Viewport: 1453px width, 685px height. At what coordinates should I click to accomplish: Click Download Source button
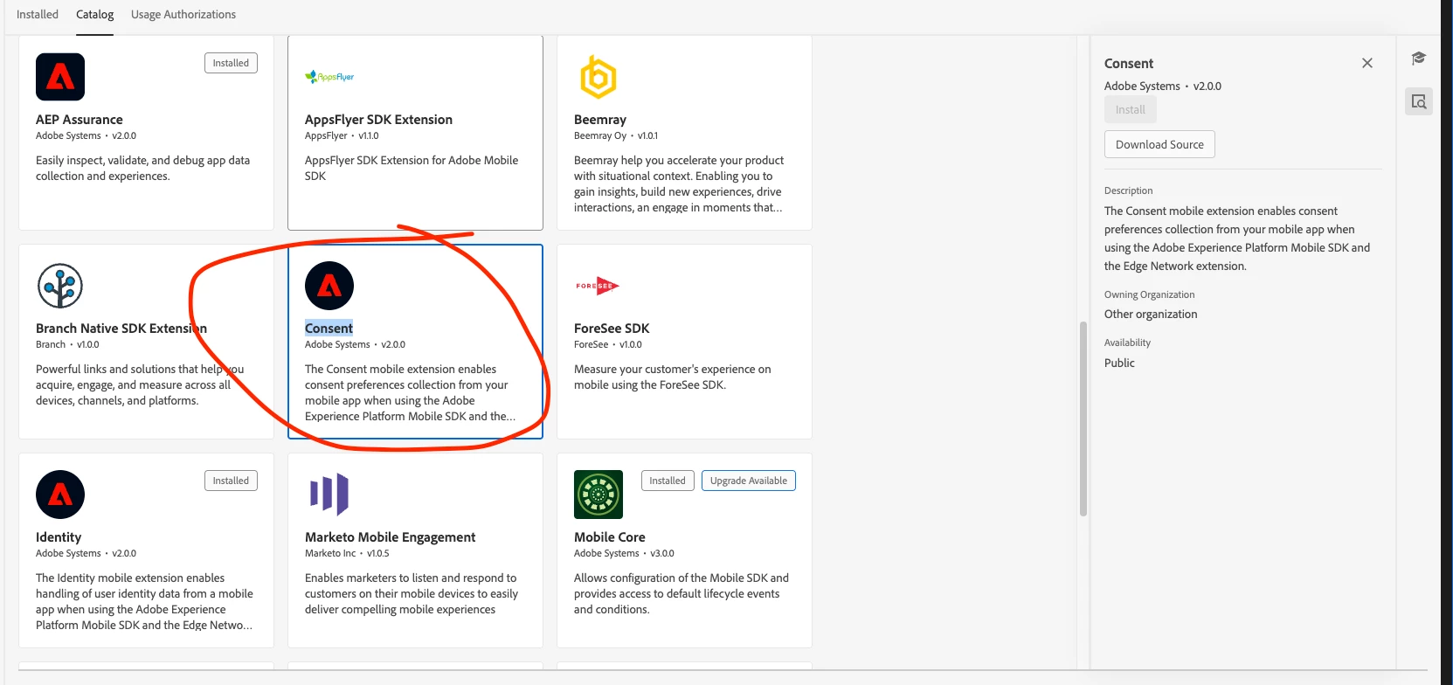click(x=1159, y=144)
